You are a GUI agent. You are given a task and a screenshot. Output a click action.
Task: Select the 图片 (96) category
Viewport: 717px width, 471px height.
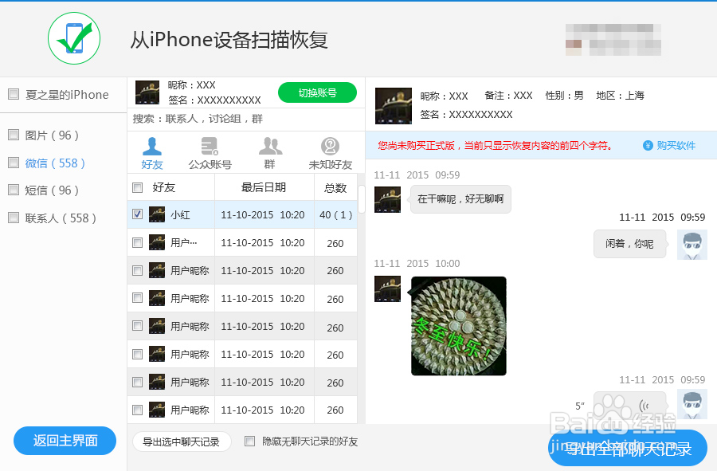52,135
